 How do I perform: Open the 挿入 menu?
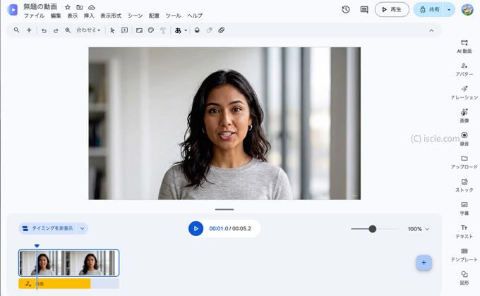pos(89,16)
